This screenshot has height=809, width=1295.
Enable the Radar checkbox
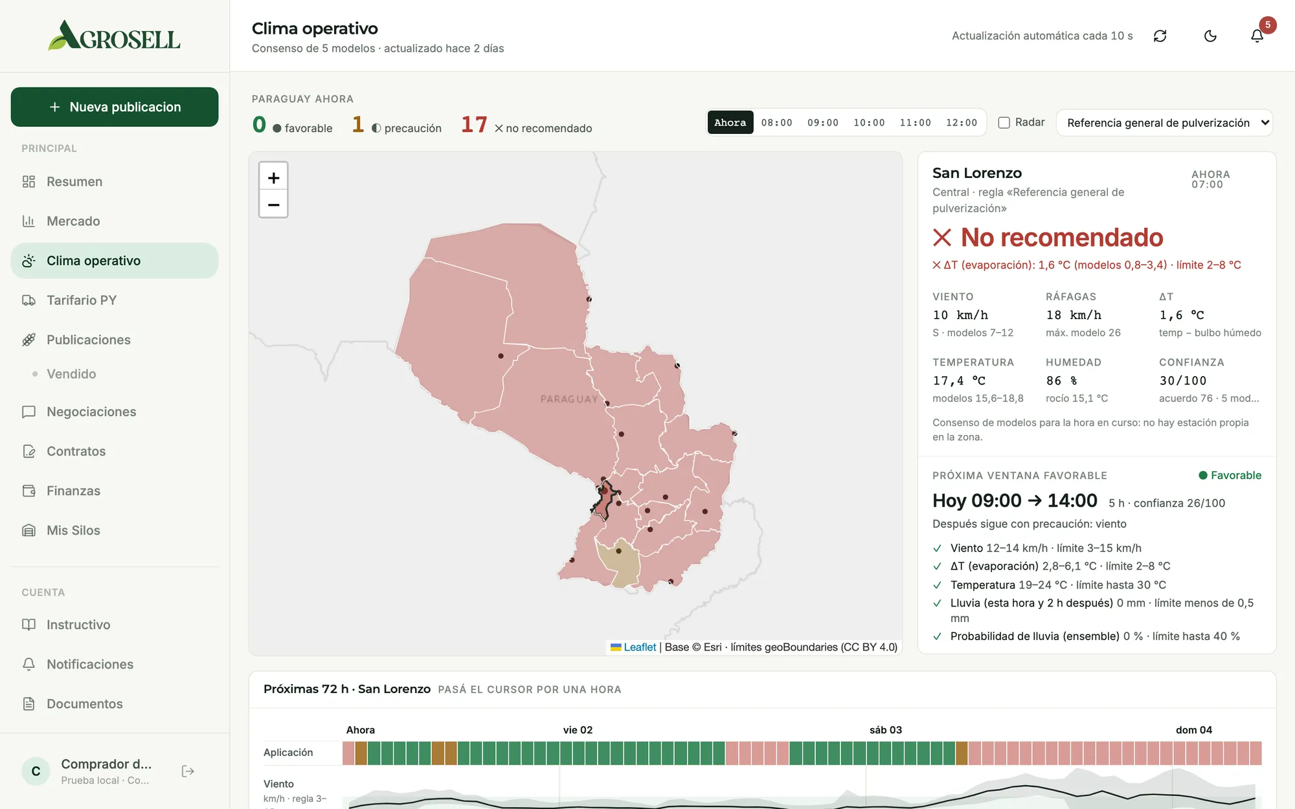(1004, 122)
